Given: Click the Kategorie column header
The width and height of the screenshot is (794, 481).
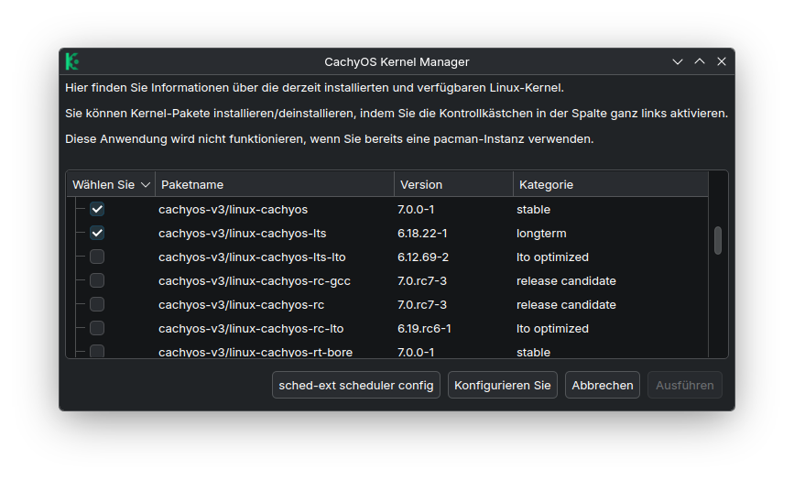Looking at the screenshot, I should coord(611,184).
